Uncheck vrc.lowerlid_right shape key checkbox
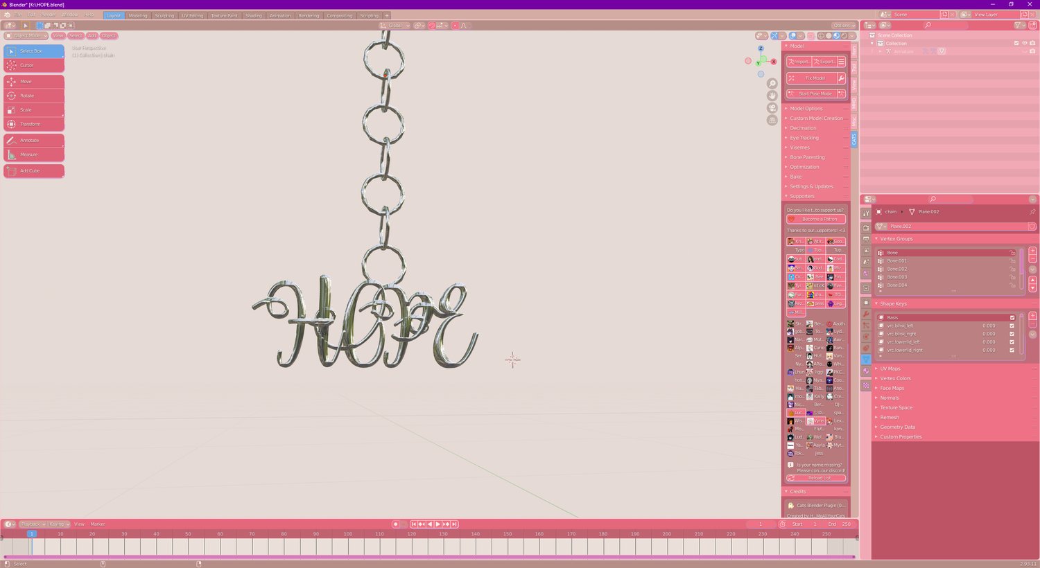Viewport: 1040px width, 568px height. [x=1012, y=350]
